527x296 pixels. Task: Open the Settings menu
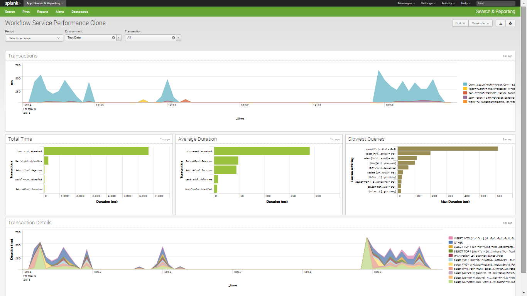(x=428, y=3)
